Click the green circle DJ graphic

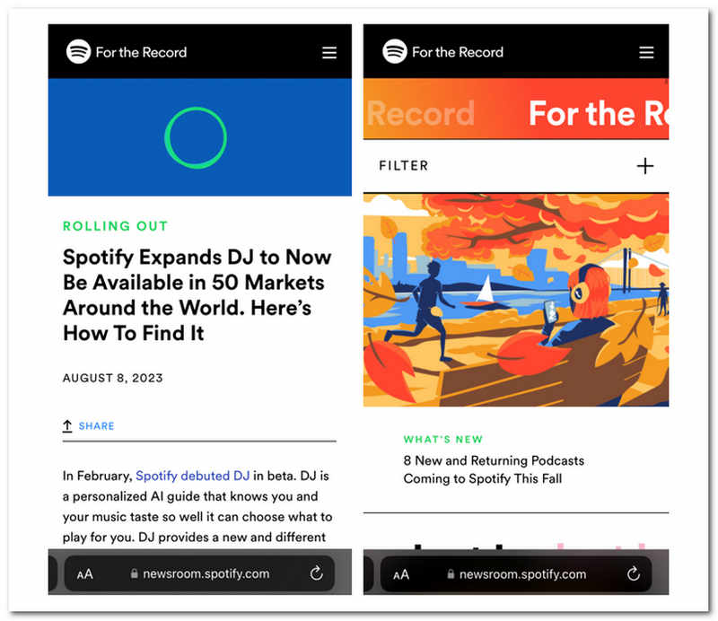click(196, 137)
